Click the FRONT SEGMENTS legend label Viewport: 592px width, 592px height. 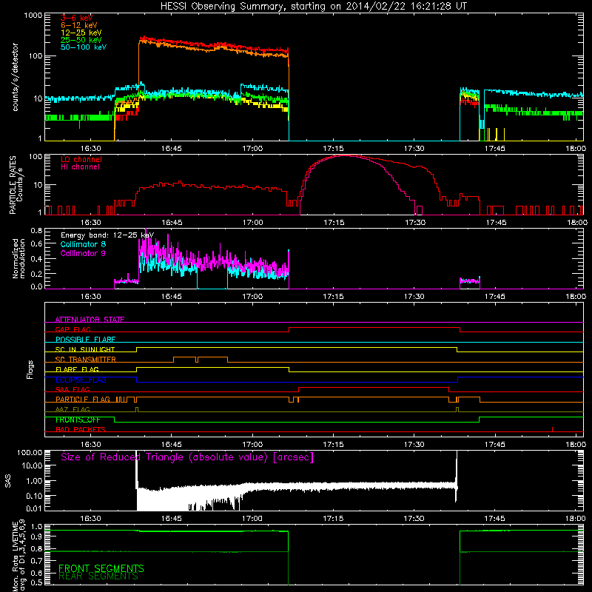101,568
